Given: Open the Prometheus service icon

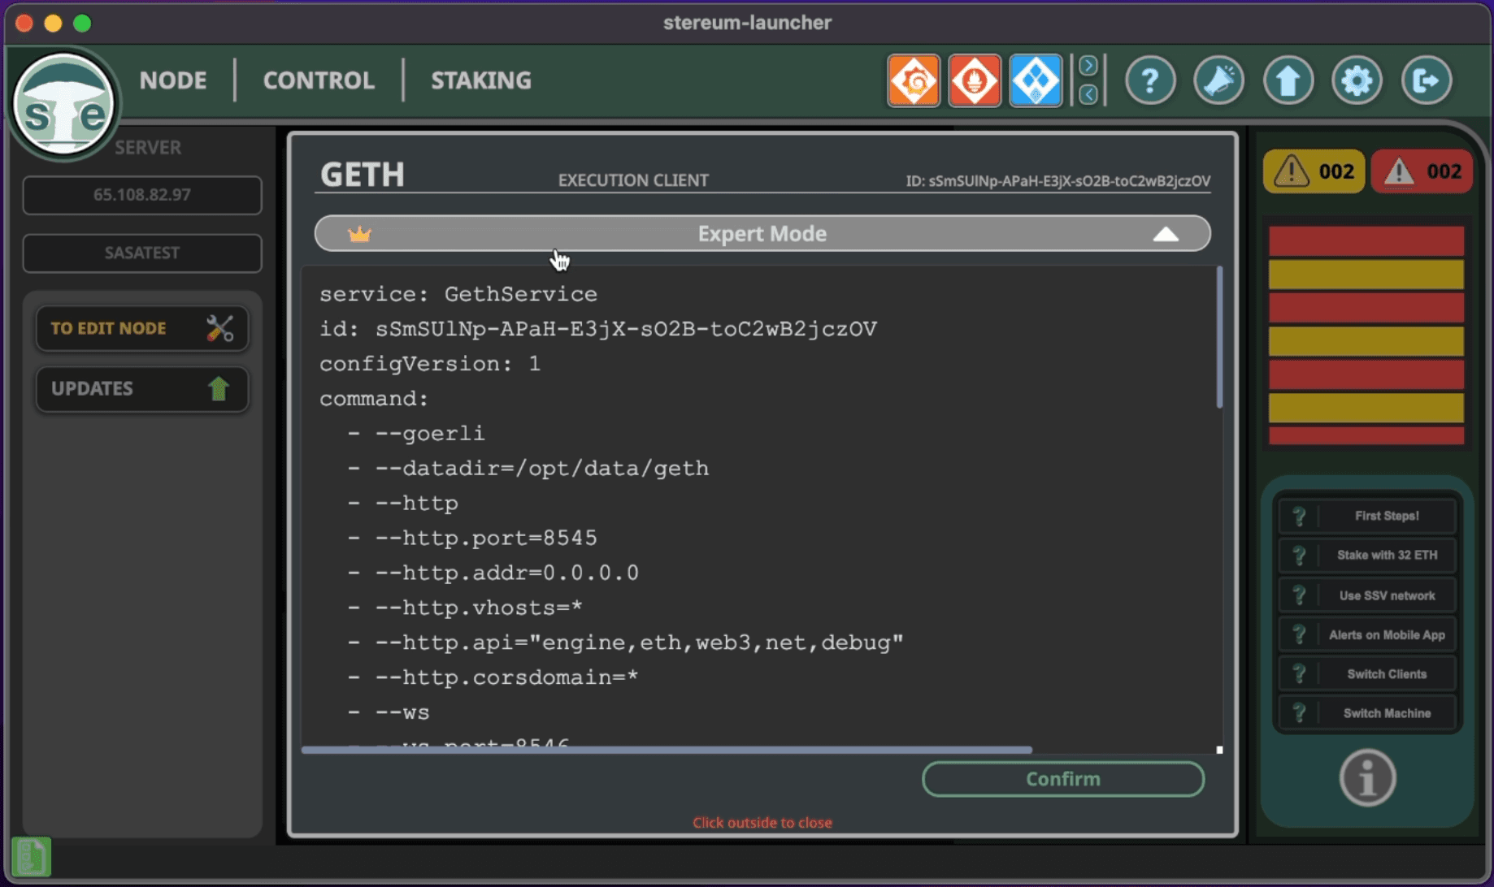Looking at the screenshot, I should (975, 80).
